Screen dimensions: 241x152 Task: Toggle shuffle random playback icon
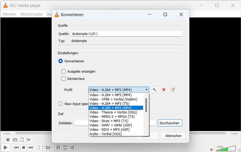[72, 147]
